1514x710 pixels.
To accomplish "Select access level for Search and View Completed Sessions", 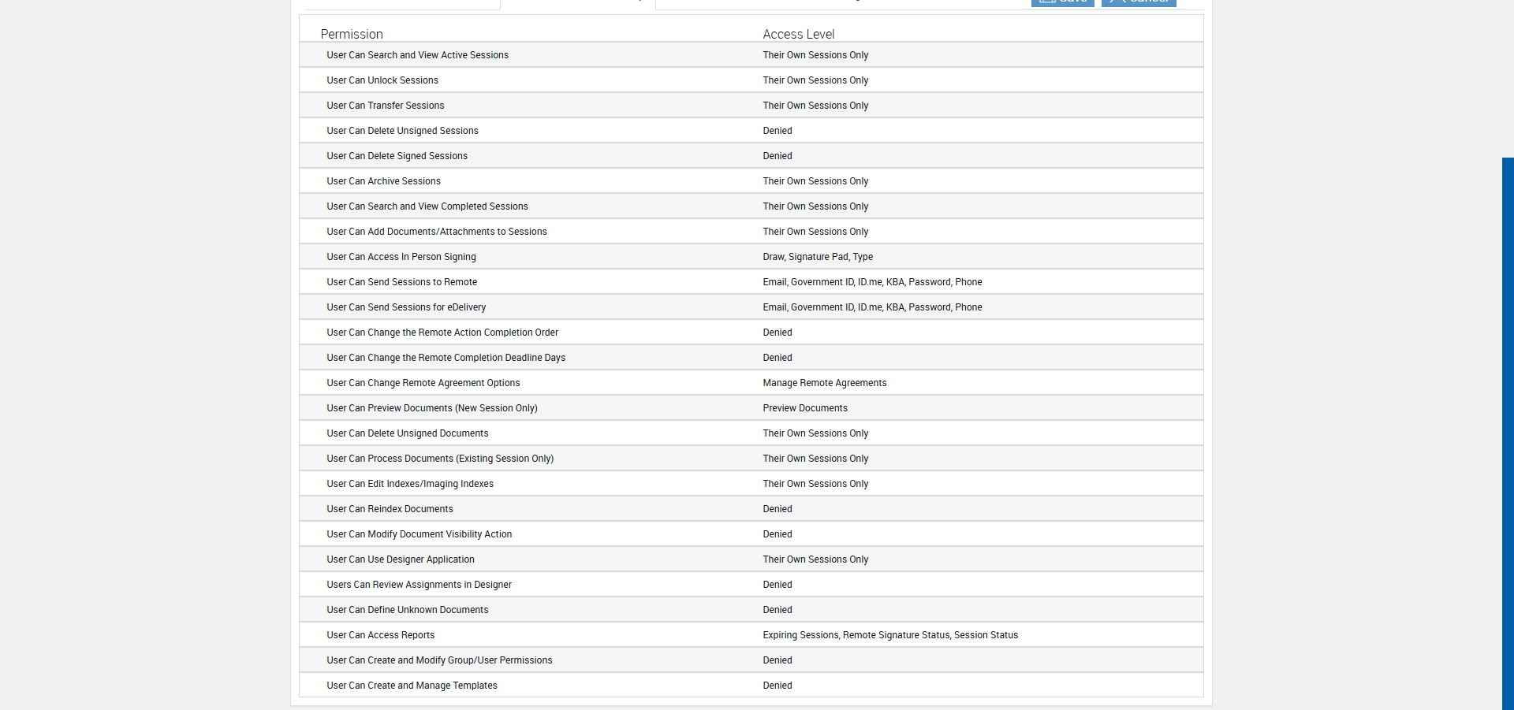I will coord(815,206).
